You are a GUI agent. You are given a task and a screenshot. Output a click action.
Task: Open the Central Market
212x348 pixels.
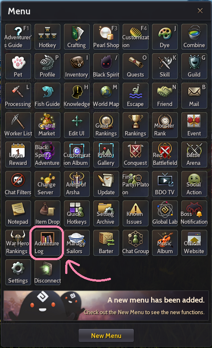(x=47, y=125)
